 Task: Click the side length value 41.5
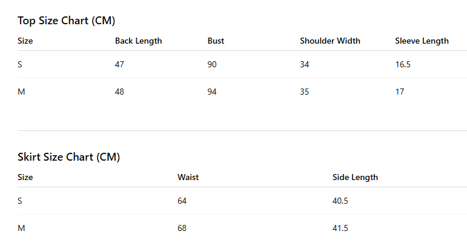pyautogui.click(x=340, y=228)
